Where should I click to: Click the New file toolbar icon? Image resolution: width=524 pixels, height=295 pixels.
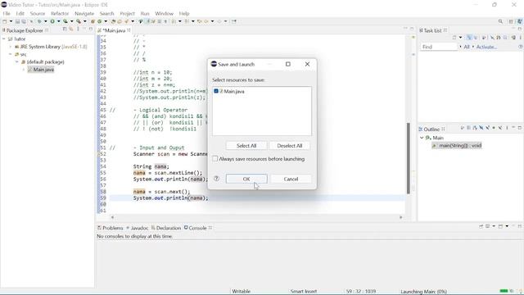[5, 21]
